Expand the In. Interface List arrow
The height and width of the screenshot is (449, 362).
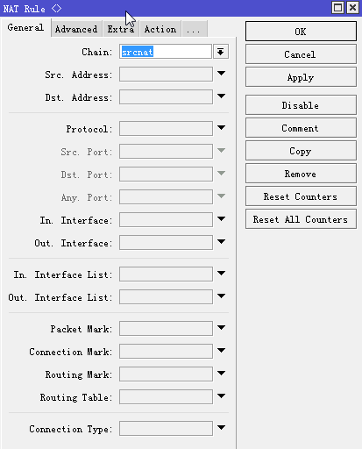click(221, 273)
